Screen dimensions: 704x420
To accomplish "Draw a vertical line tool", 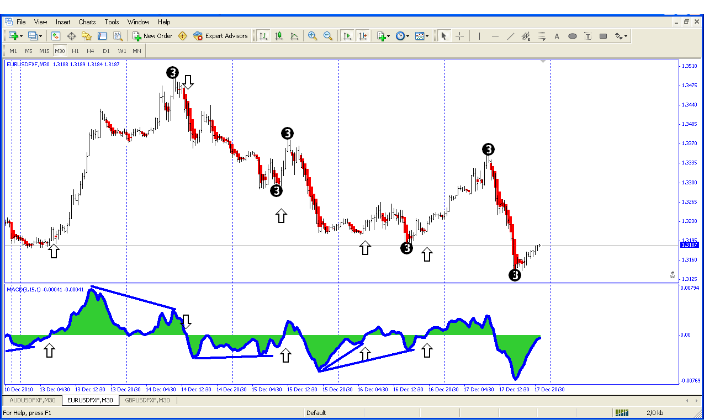I will 479,36.
